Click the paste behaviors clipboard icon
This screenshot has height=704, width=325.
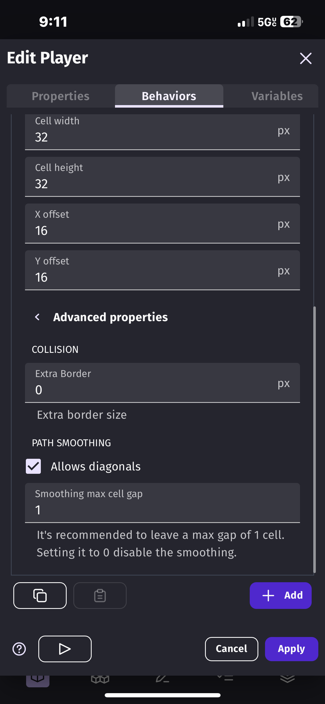pos(100,595)
